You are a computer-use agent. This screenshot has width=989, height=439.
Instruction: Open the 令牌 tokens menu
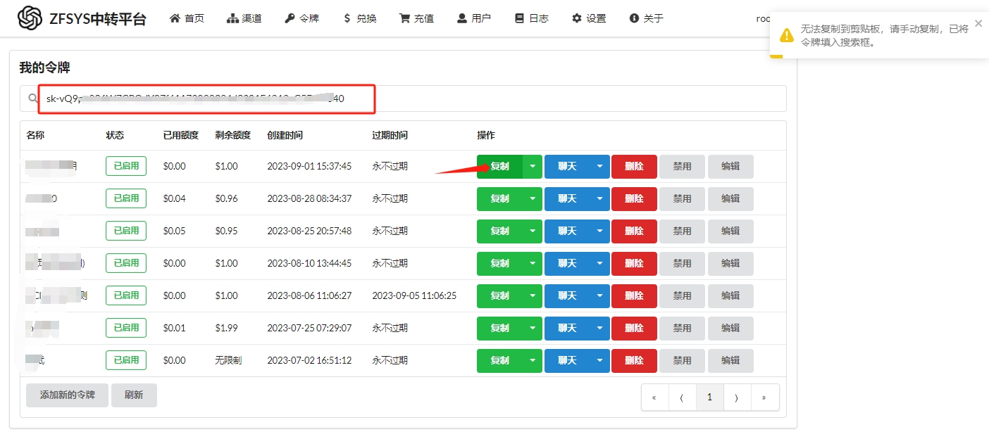click(x=301, y=18)
